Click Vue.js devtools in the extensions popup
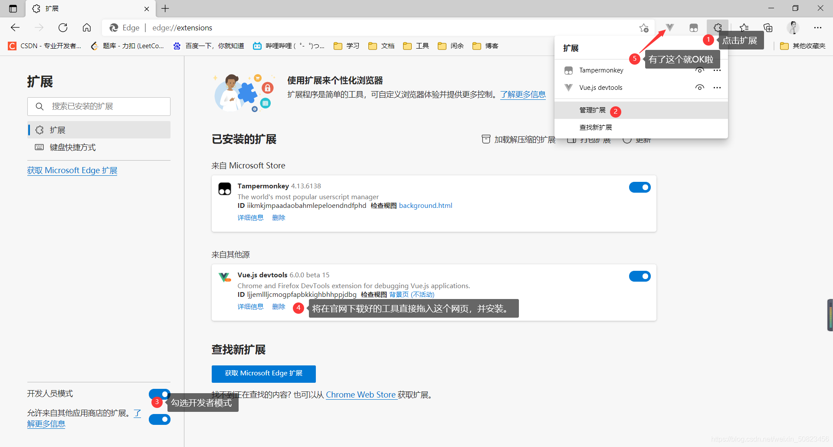 click(x=600, y=88)
